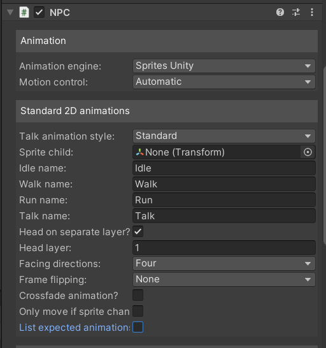Collapse the NPC component foldout arrow

point(10,12)
